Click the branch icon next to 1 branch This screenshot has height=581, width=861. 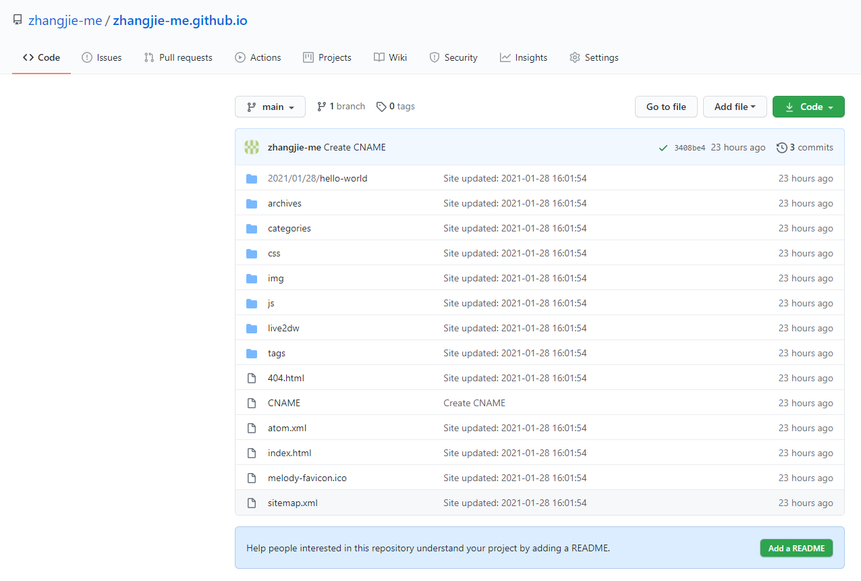click(321, 107)
